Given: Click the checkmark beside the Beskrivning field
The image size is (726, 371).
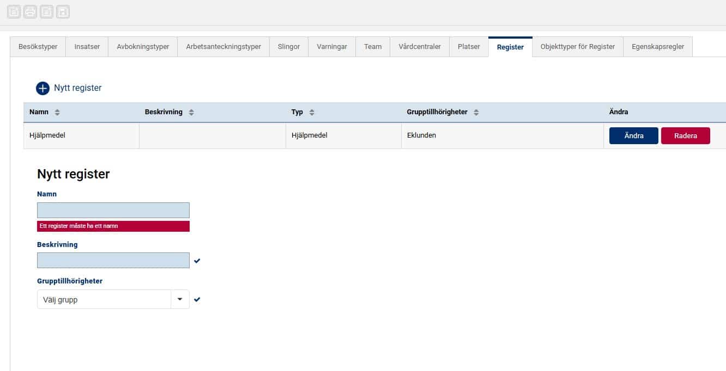Looking at the screenshot, I should coord(197,261).
